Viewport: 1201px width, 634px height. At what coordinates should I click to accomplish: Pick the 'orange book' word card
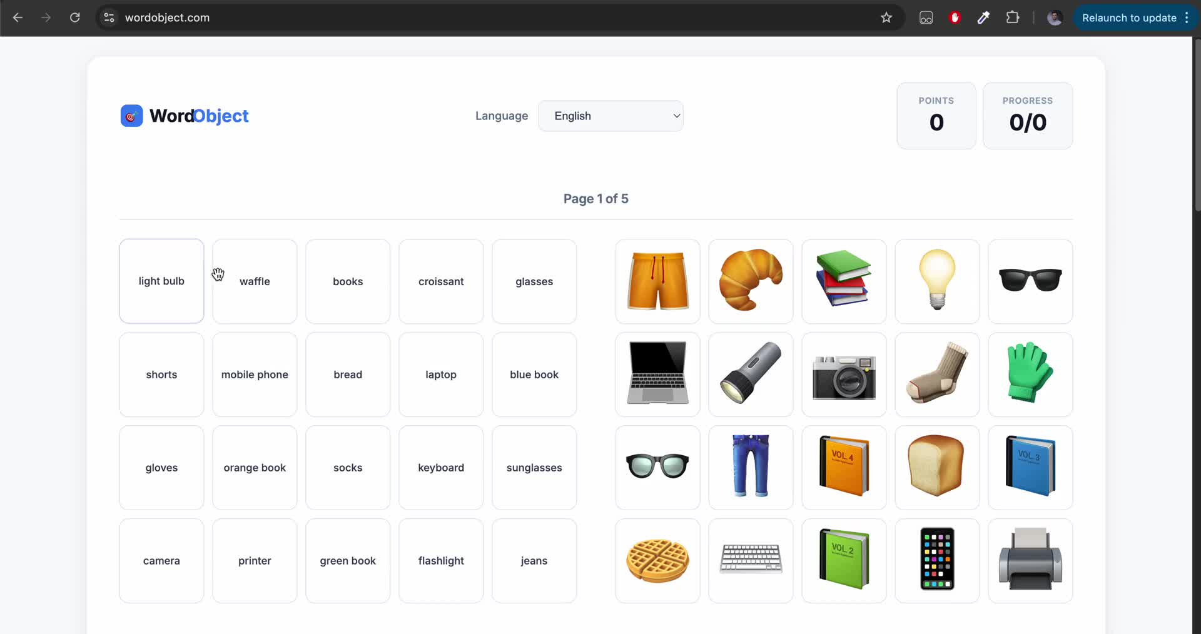pos(255,468)
